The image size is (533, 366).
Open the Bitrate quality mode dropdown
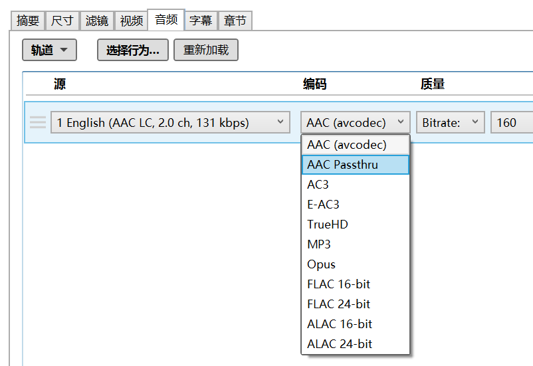point(450,122)
